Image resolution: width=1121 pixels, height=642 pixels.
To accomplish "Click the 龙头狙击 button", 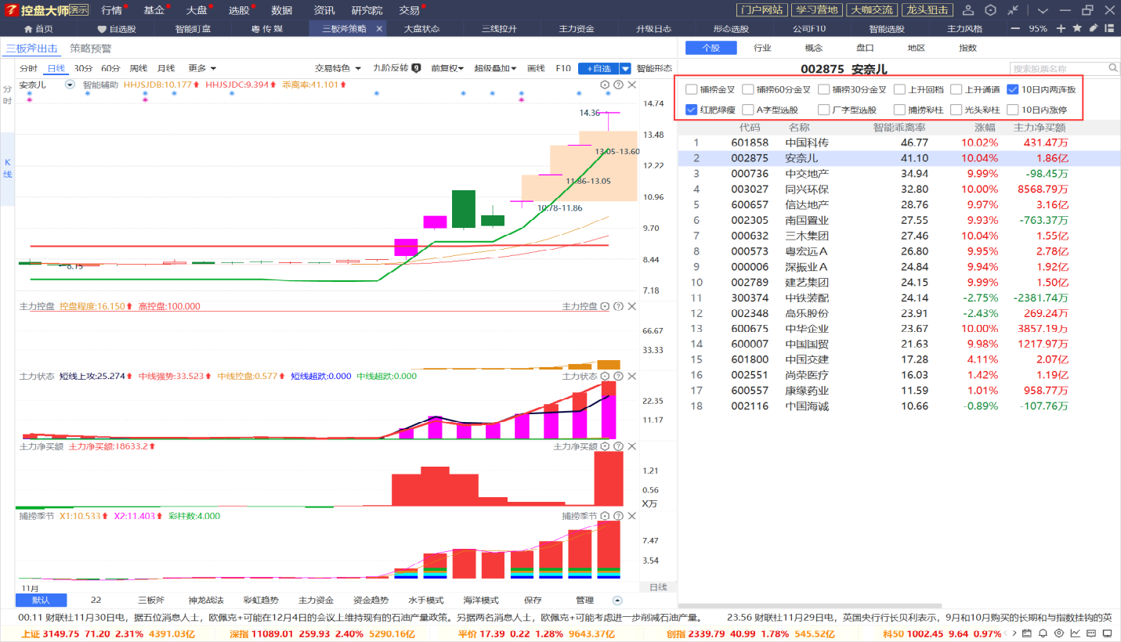I will tap(927, 10).
